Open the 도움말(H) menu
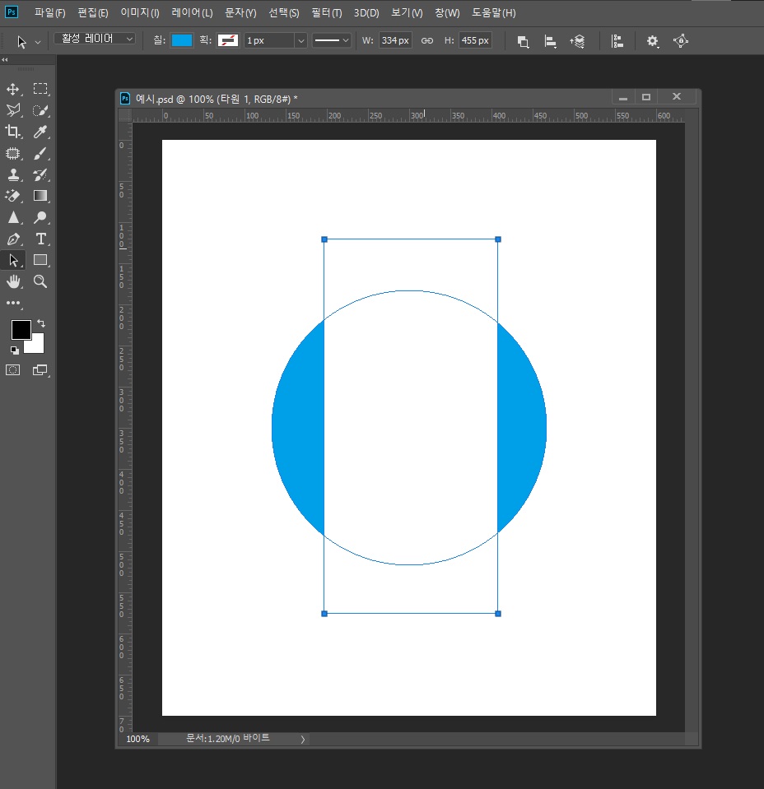The height and width of the screenshot is (789, 764). [x=493, y=13]
